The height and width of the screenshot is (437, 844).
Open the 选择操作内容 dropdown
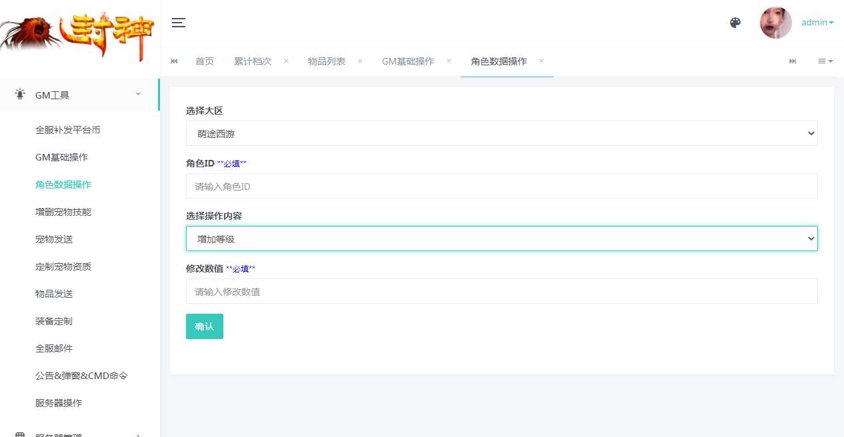(x=501, y=238)
